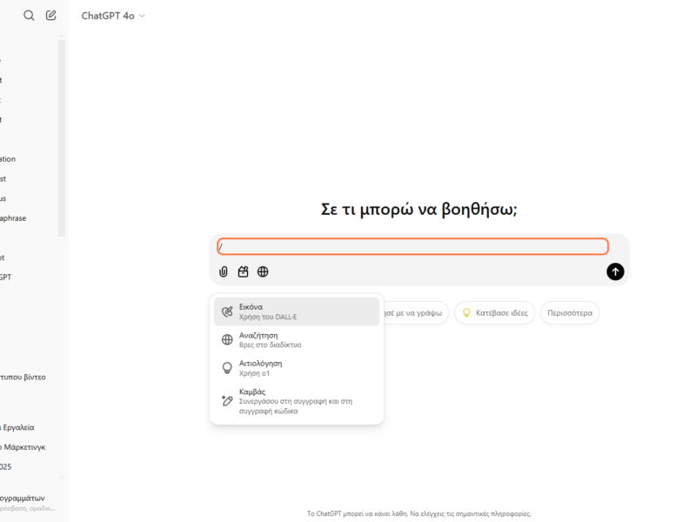
Task: Open sidebar chat ending in "ation"
Action: click(8, 159)
